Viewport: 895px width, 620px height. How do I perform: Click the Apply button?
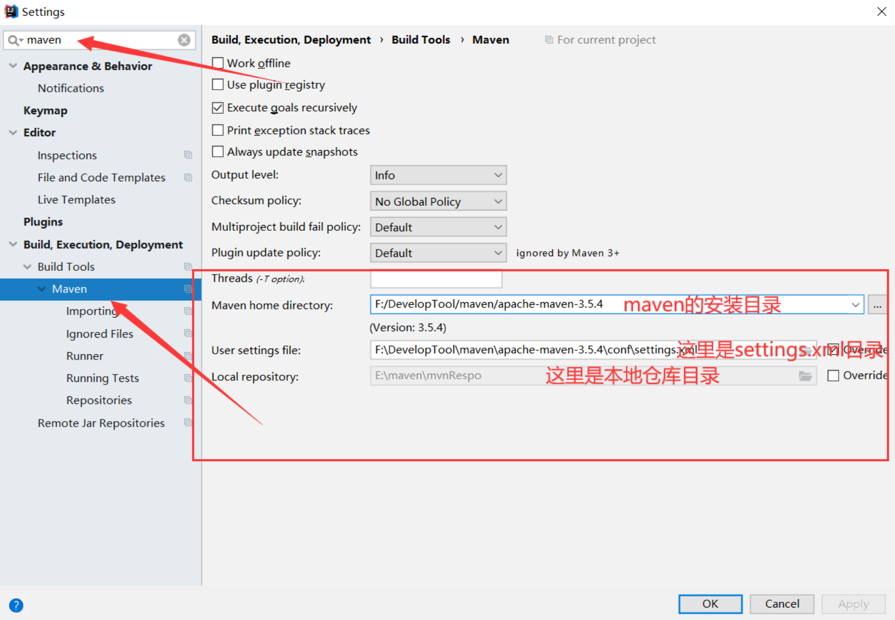(x=853, y=604)
